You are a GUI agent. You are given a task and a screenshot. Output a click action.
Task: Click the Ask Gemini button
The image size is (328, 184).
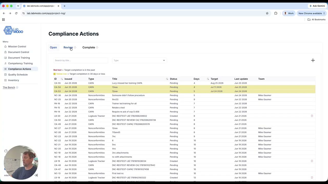[x=317, y=6]
